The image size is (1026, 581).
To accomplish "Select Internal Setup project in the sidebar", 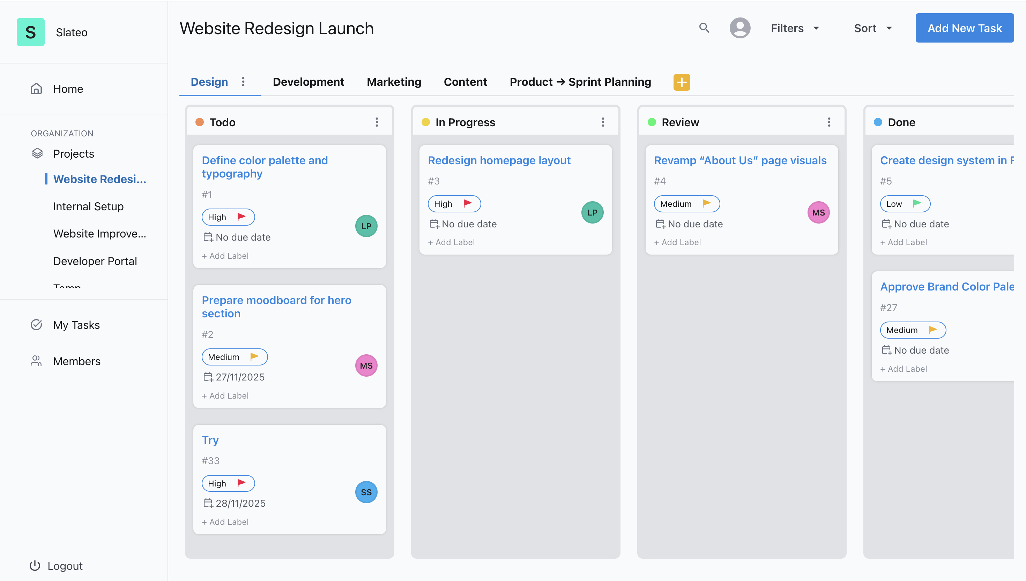I will [x=88, y=206].
